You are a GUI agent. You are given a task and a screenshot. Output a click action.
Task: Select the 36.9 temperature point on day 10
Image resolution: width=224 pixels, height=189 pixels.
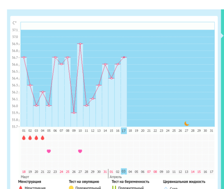click(80, 44)
